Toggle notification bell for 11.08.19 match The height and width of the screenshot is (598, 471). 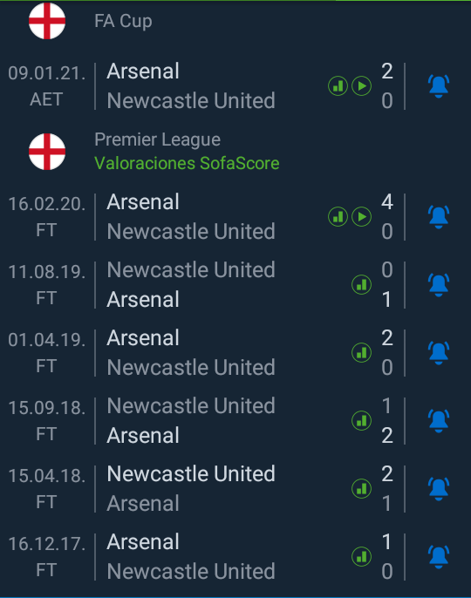[439, 284]
